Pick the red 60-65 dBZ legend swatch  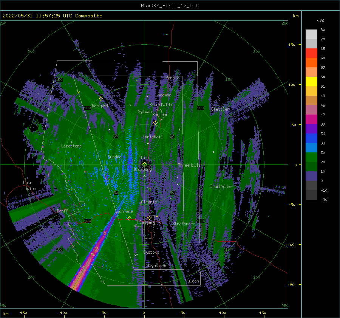[x=311, y=53]
